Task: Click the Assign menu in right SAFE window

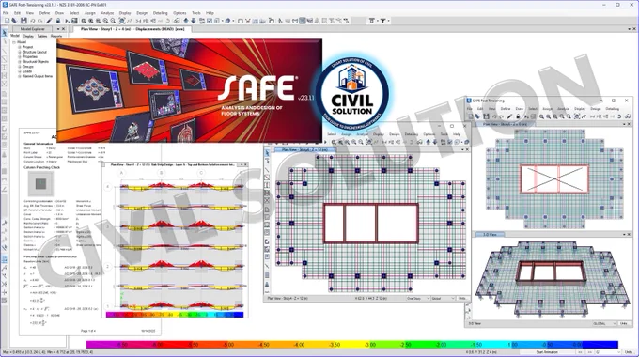Action: (547, 109)
